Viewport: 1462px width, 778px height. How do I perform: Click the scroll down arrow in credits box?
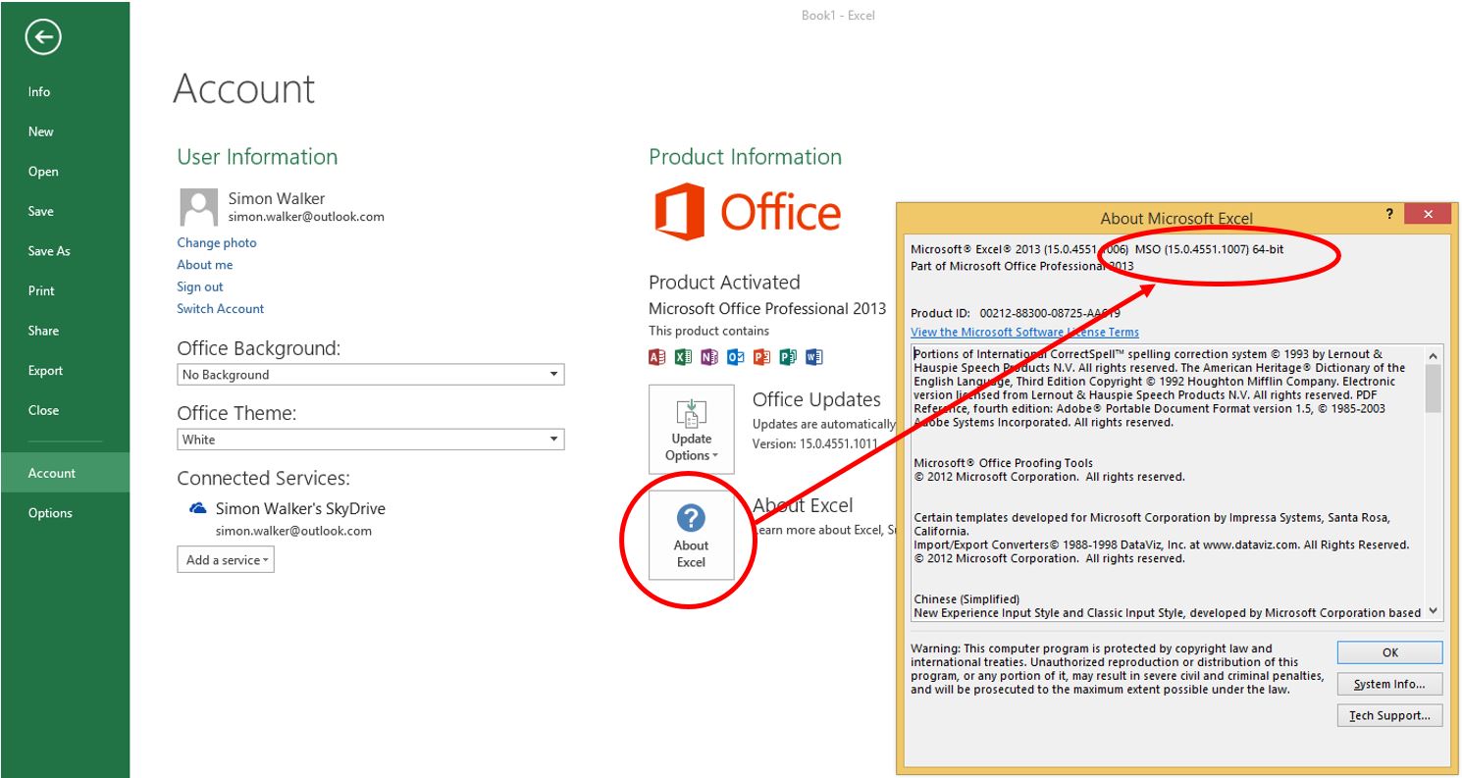(x=1434, y=611)
